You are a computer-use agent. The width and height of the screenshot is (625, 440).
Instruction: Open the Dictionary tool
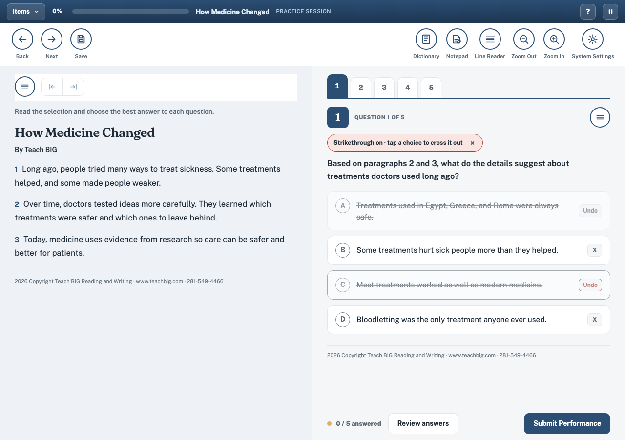point(426,39)
